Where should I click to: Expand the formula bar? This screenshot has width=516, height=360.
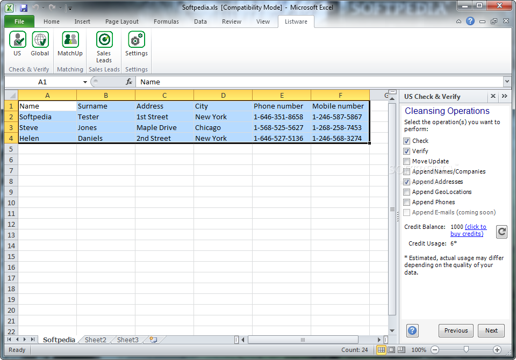tap(507, 81)
